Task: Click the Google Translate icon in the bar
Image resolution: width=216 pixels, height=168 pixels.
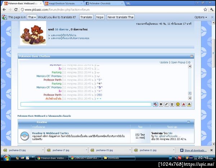Action: pyautogui.click(x=5, y=17)
